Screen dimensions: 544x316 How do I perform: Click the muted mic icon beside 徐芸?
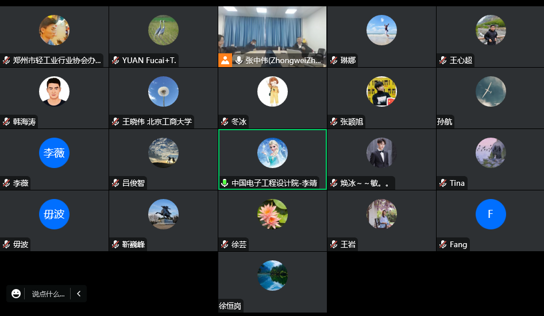(x=225, y=244)
